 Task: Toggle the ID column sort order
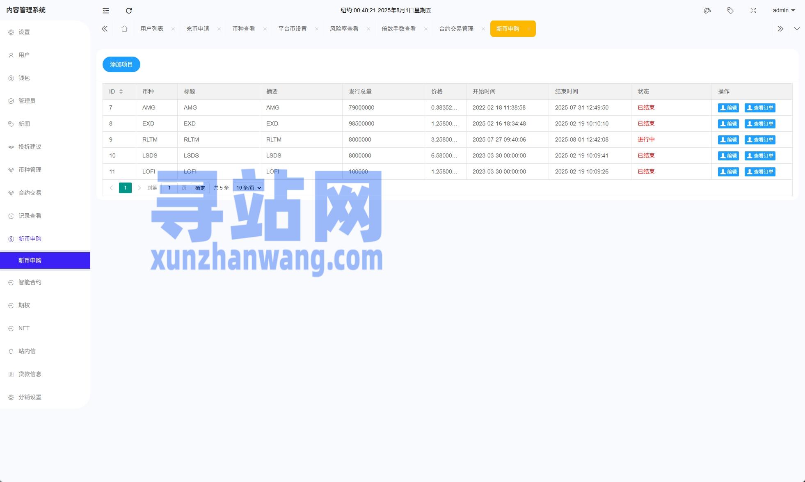pos(121,91)
